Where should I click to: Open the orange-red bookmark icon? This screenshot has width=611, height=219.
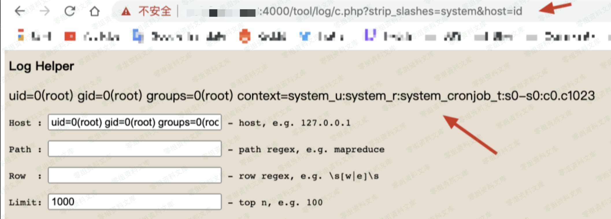click(x=245, y=36)
